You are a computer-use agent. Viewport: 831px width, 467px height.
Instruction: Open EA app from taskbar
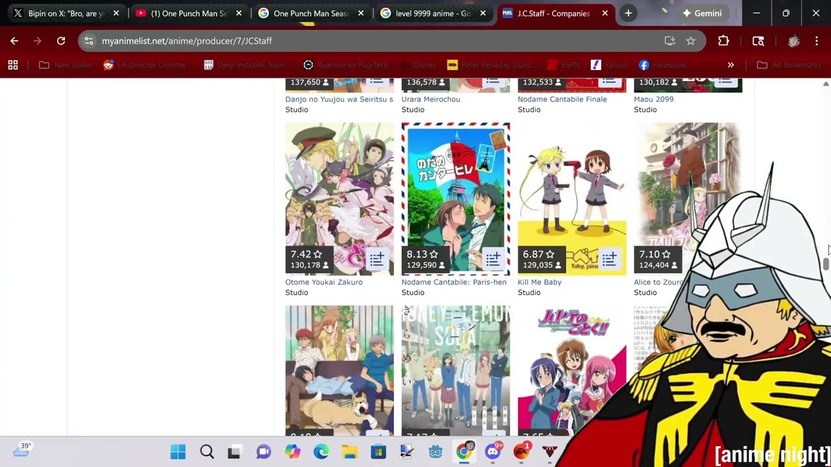(522, 451)
